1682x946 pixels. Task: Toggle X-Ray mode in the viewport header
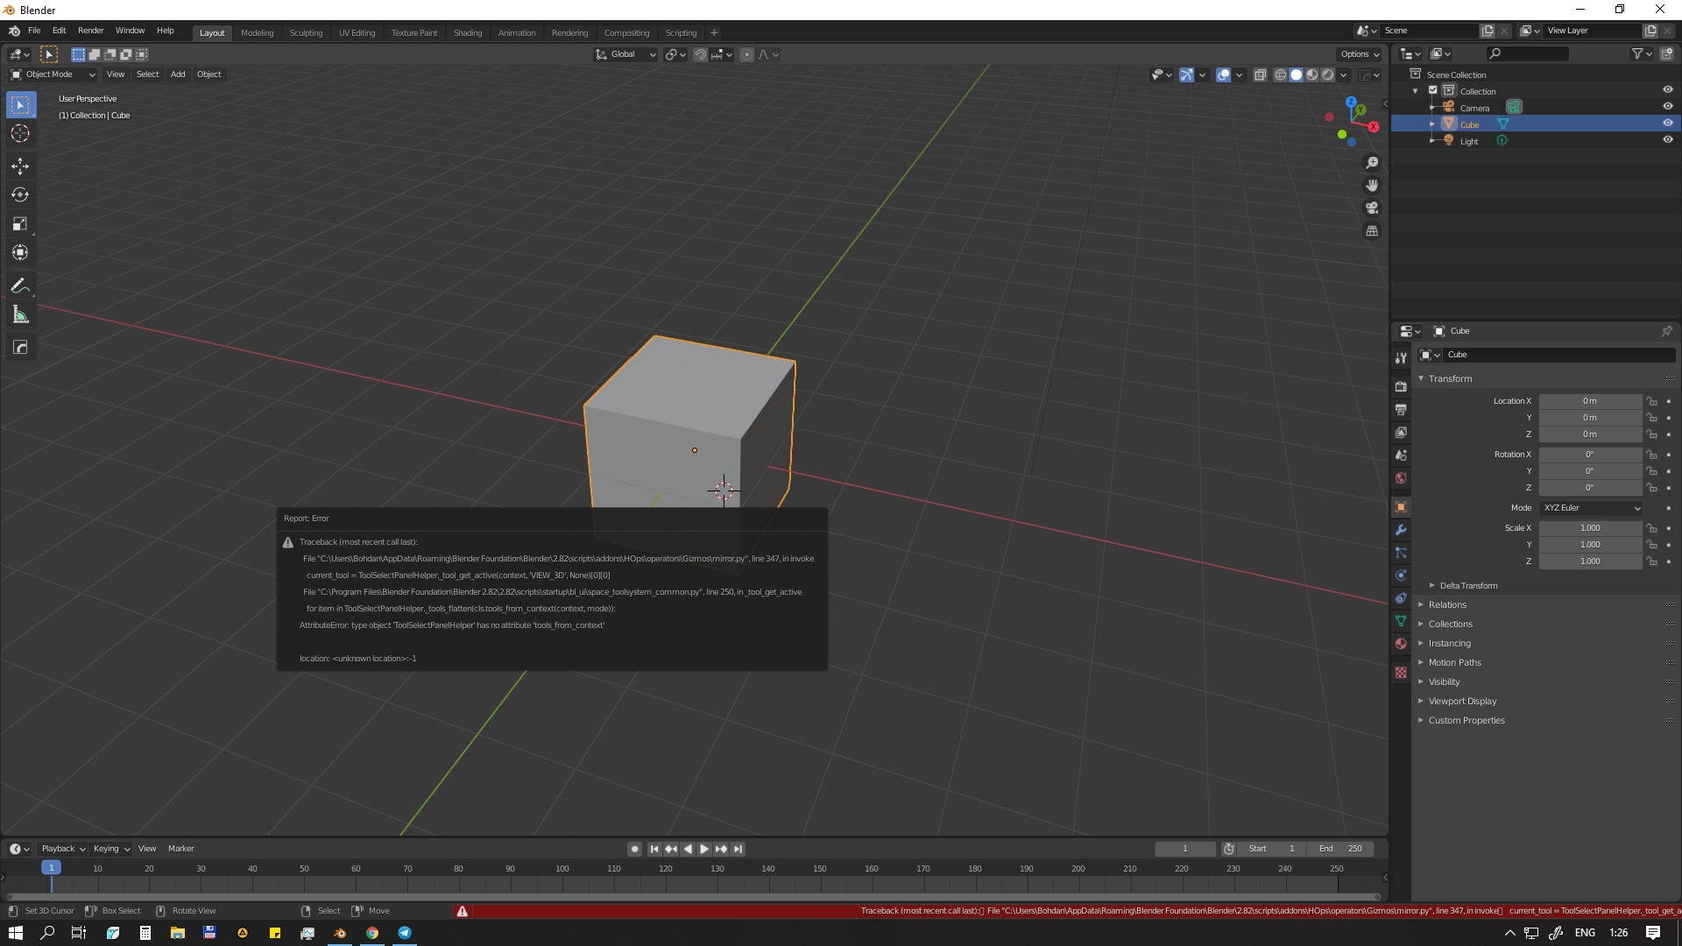1260,75
